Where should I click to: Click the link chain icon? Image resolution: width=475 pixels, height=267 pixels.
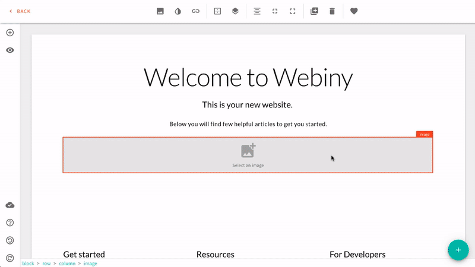(x=195, y=11)
